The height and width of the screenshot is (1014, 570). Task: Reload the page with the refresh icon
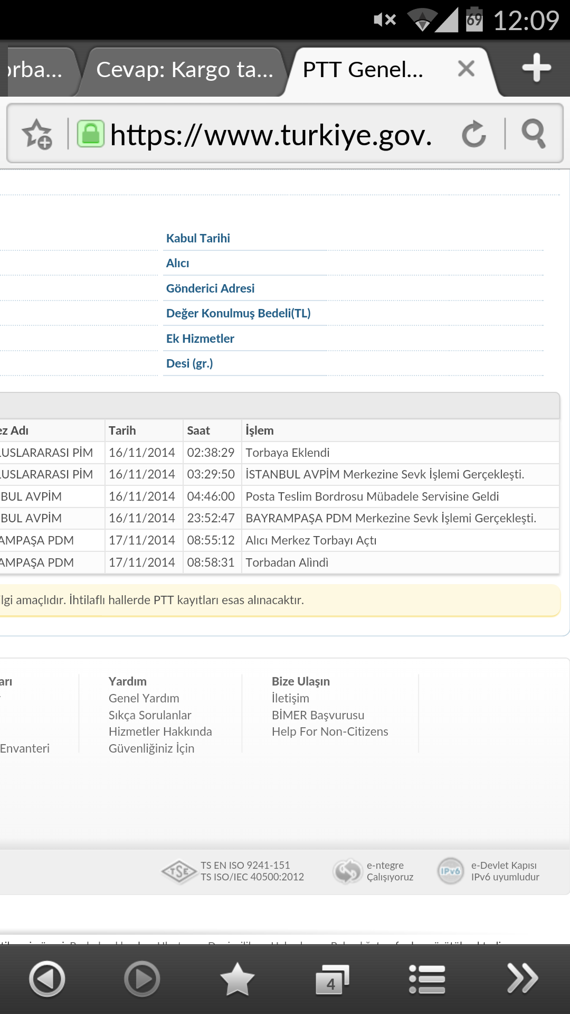click(x=474, y=134)
